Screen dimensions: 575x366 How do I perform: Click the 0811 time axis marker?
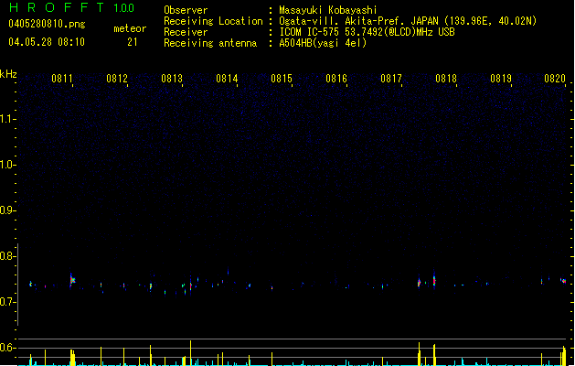click(62, 79)
